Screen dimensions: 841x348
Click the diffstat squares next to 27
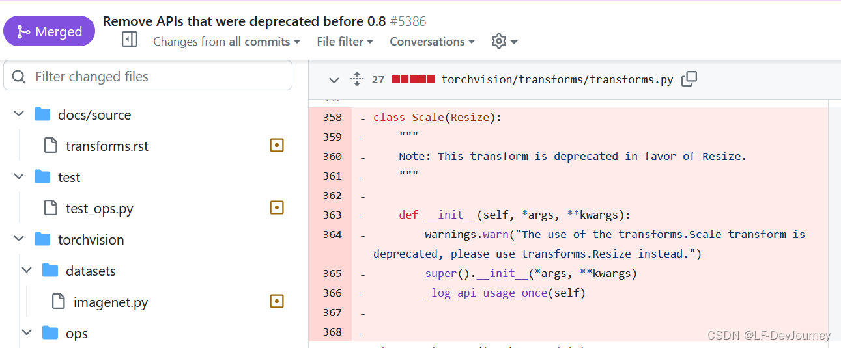click(x=413, y=79)
